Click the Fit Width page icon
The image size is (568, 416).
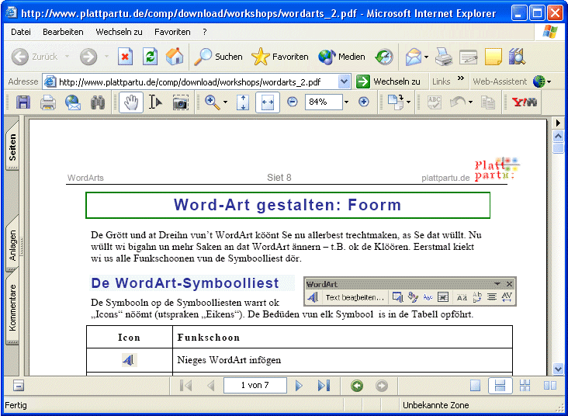point(267,102)
